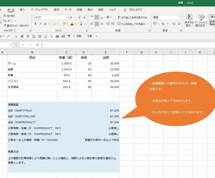Select the column B header
Image resolution: width=215 pixels, height=178 pixels.
point(32,52)
